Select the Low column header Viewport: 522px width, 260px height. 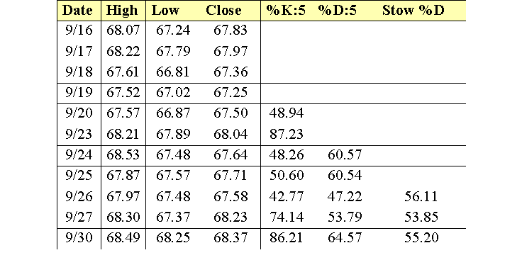tap(165, 11)
